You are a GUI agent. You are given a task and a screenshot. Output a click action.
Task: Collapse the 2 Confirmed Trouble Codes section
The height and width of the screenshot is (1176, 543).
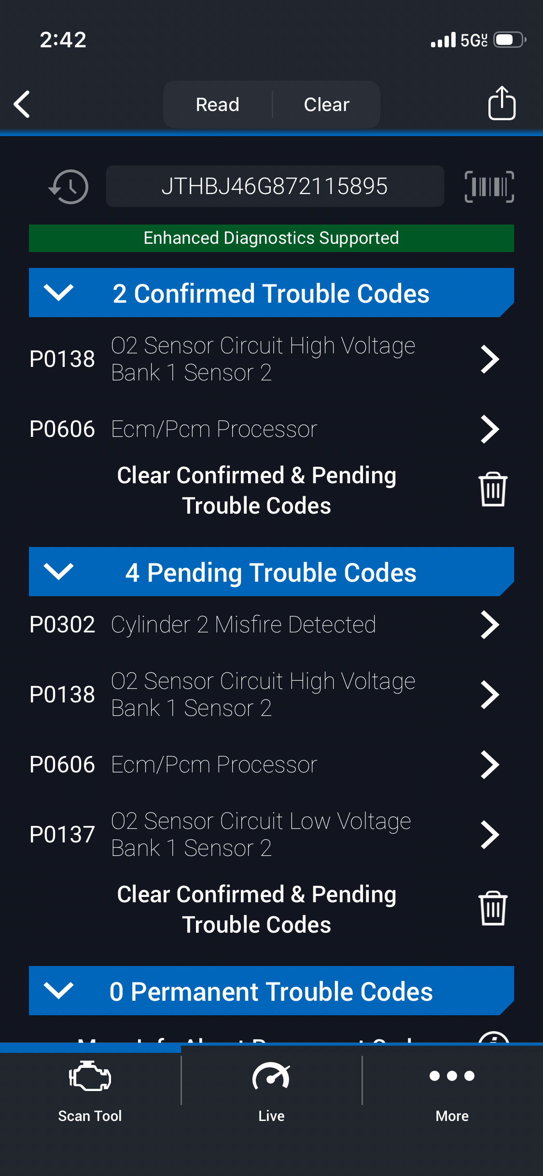click(x=58, y=293)
